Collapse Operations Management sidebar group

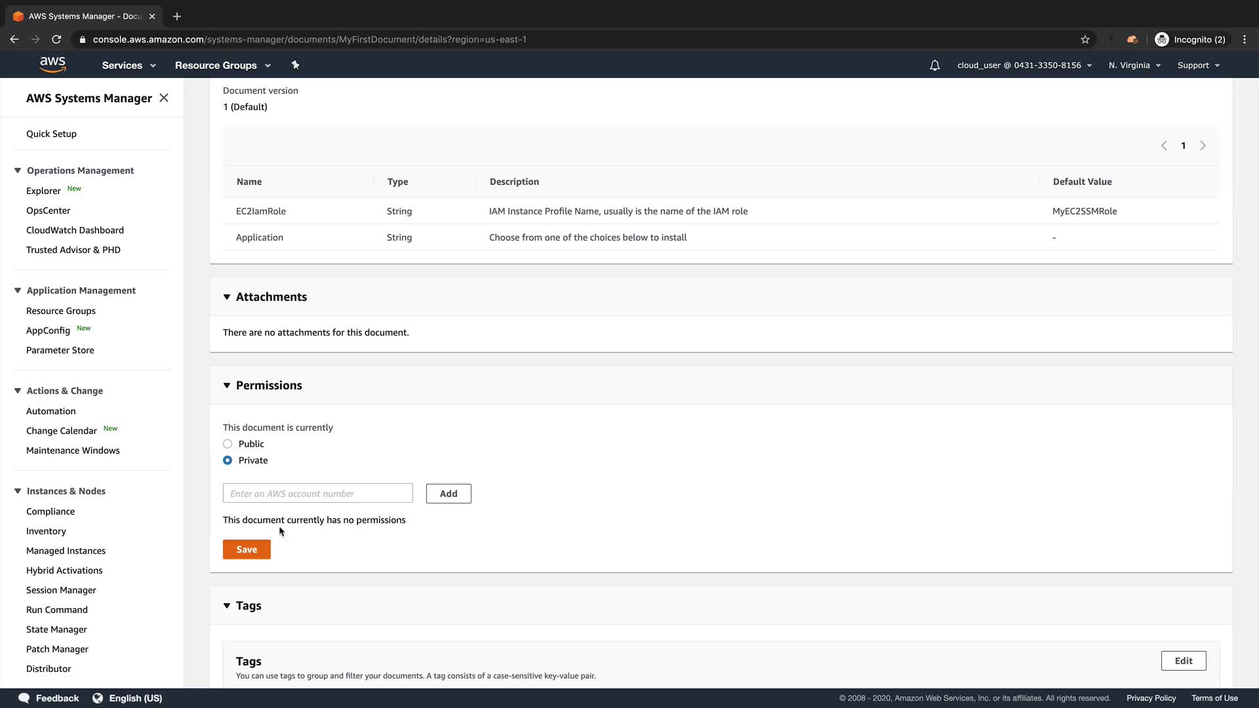18,170
